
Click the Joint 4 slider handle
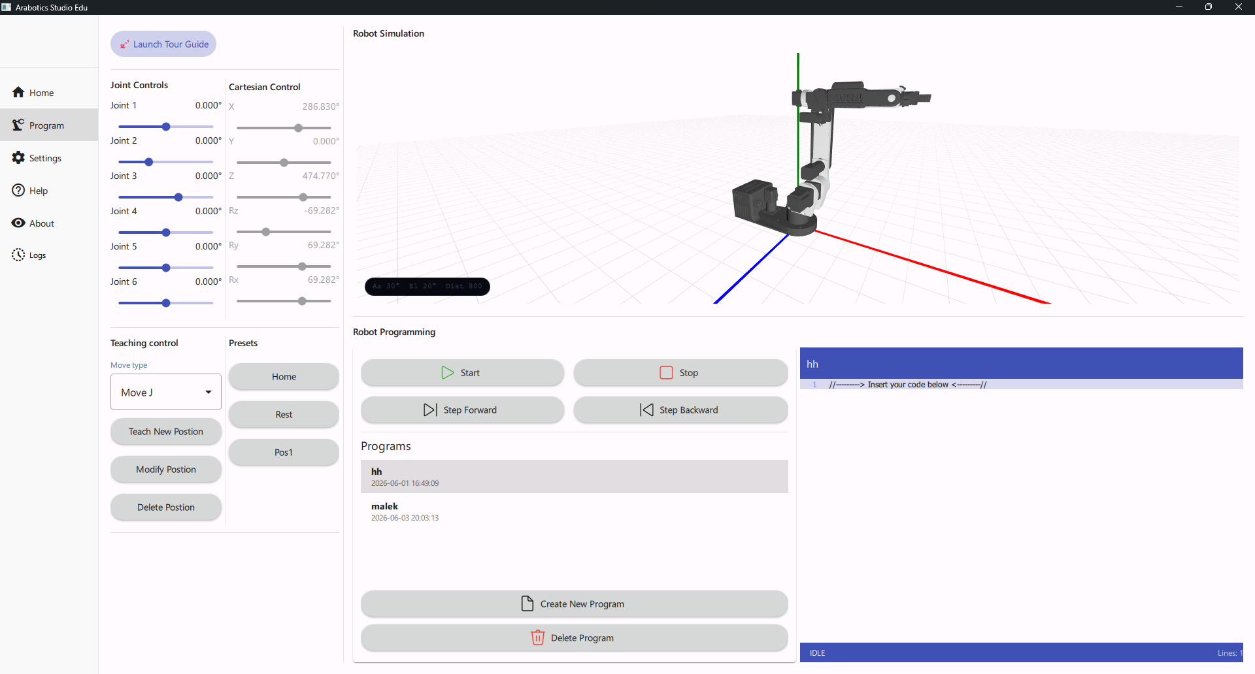click(166, 233)
